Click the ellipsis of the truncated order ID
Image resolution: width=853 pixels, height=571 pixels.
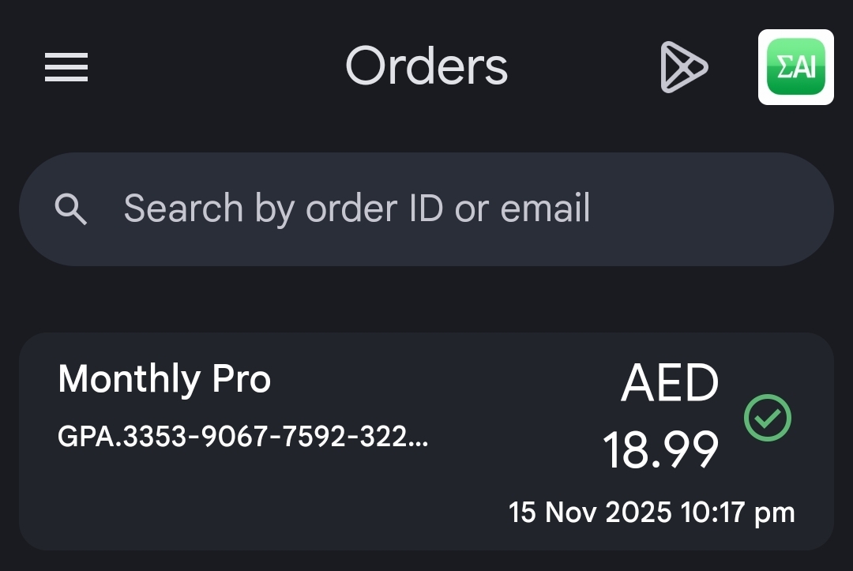coord(420,439)
